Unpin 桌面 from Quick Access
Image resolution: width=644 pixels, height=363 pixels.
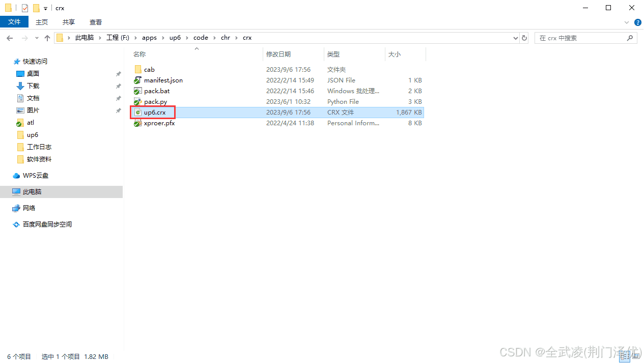tap(118, 74)
